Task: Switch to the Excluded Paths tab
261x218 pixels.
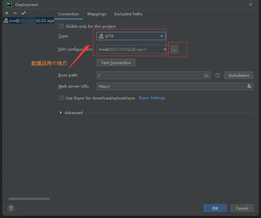Action: [x=128, y=14]
